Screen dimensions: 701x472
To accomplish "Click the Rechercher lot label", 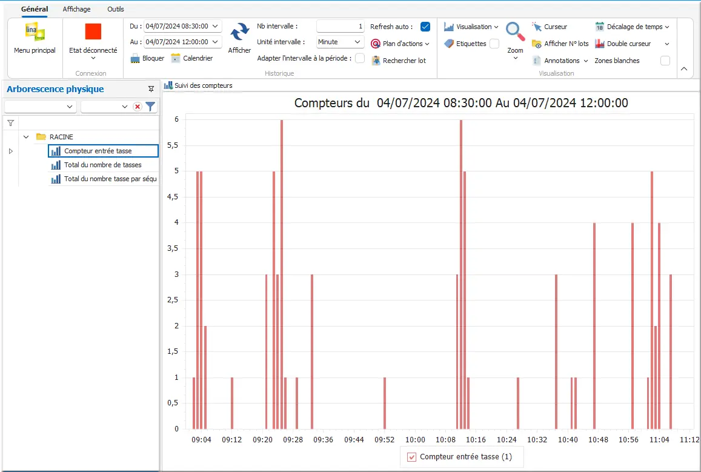I will (x=404, y=61).
